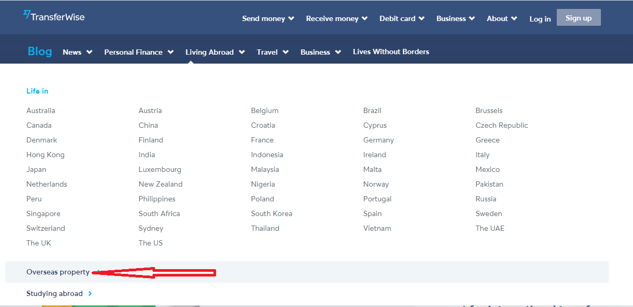Open the Sweden link
The width and height of the screenshot is (633, 307).
(x=488, y=213)
